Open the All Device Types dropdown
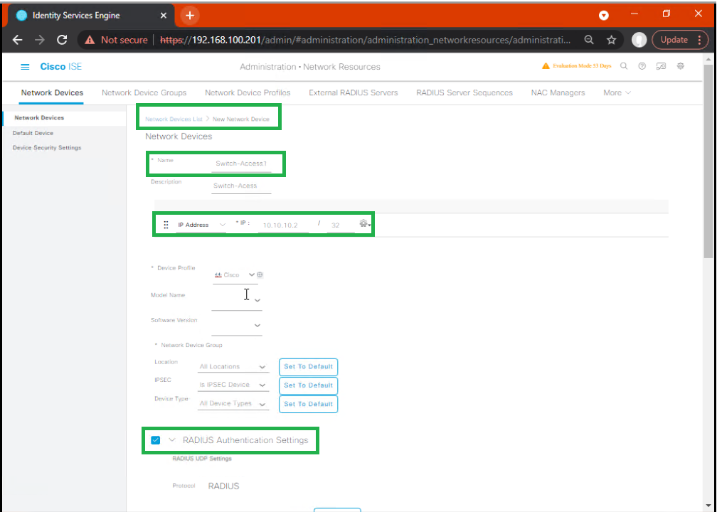This screenshot has height=512, width=717. (233, 404)
